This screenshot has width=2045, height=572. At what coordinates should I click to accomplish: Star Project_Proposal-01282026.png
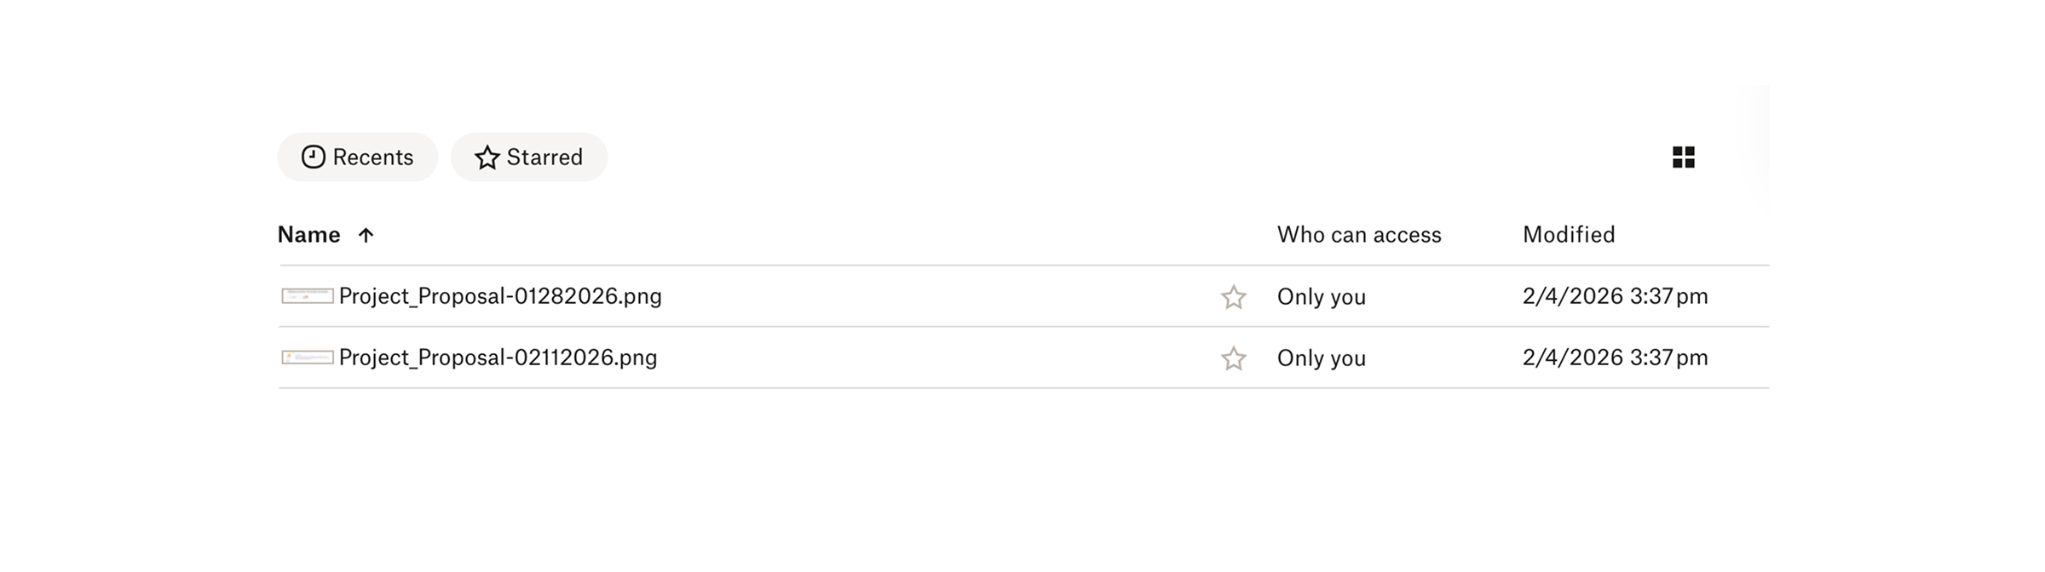click(x=1233, y=296)
